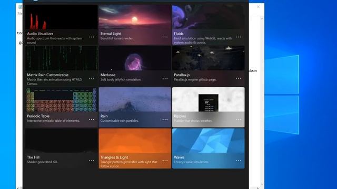Open options menu for Waves wallpaper
The image size is (337, 189).
[239, 161]
